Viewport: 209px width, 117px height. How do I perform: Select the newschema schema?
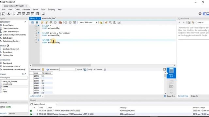(x=7, y=84)
